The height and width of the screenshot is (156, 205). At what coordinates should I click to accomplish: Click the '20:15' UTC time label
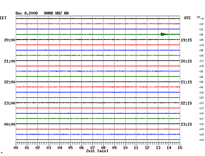[186, 61]
